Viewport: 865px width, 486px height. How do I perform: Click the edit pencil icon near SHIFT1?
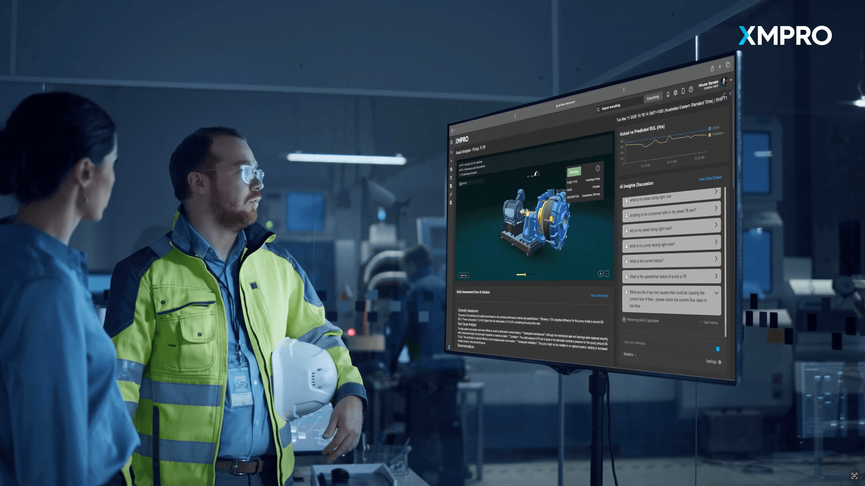tap(724, 94)
